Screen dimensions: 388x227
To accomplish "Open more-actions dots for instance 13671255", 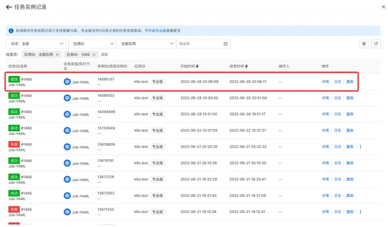I will (361, 211).
